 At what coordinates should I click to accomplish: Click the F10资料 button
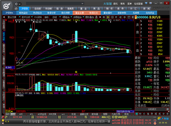[x=38, y=17]
